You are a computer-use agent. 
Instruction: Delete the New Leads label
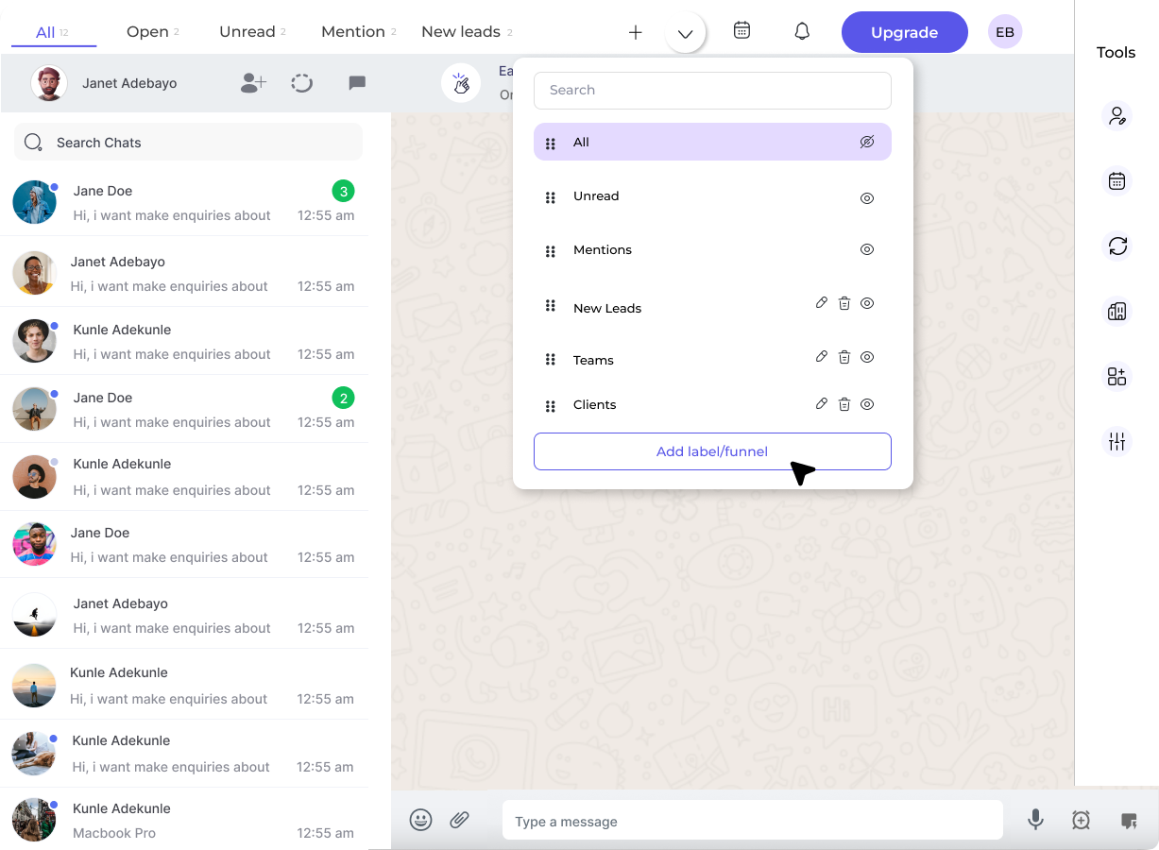[844, 303]
